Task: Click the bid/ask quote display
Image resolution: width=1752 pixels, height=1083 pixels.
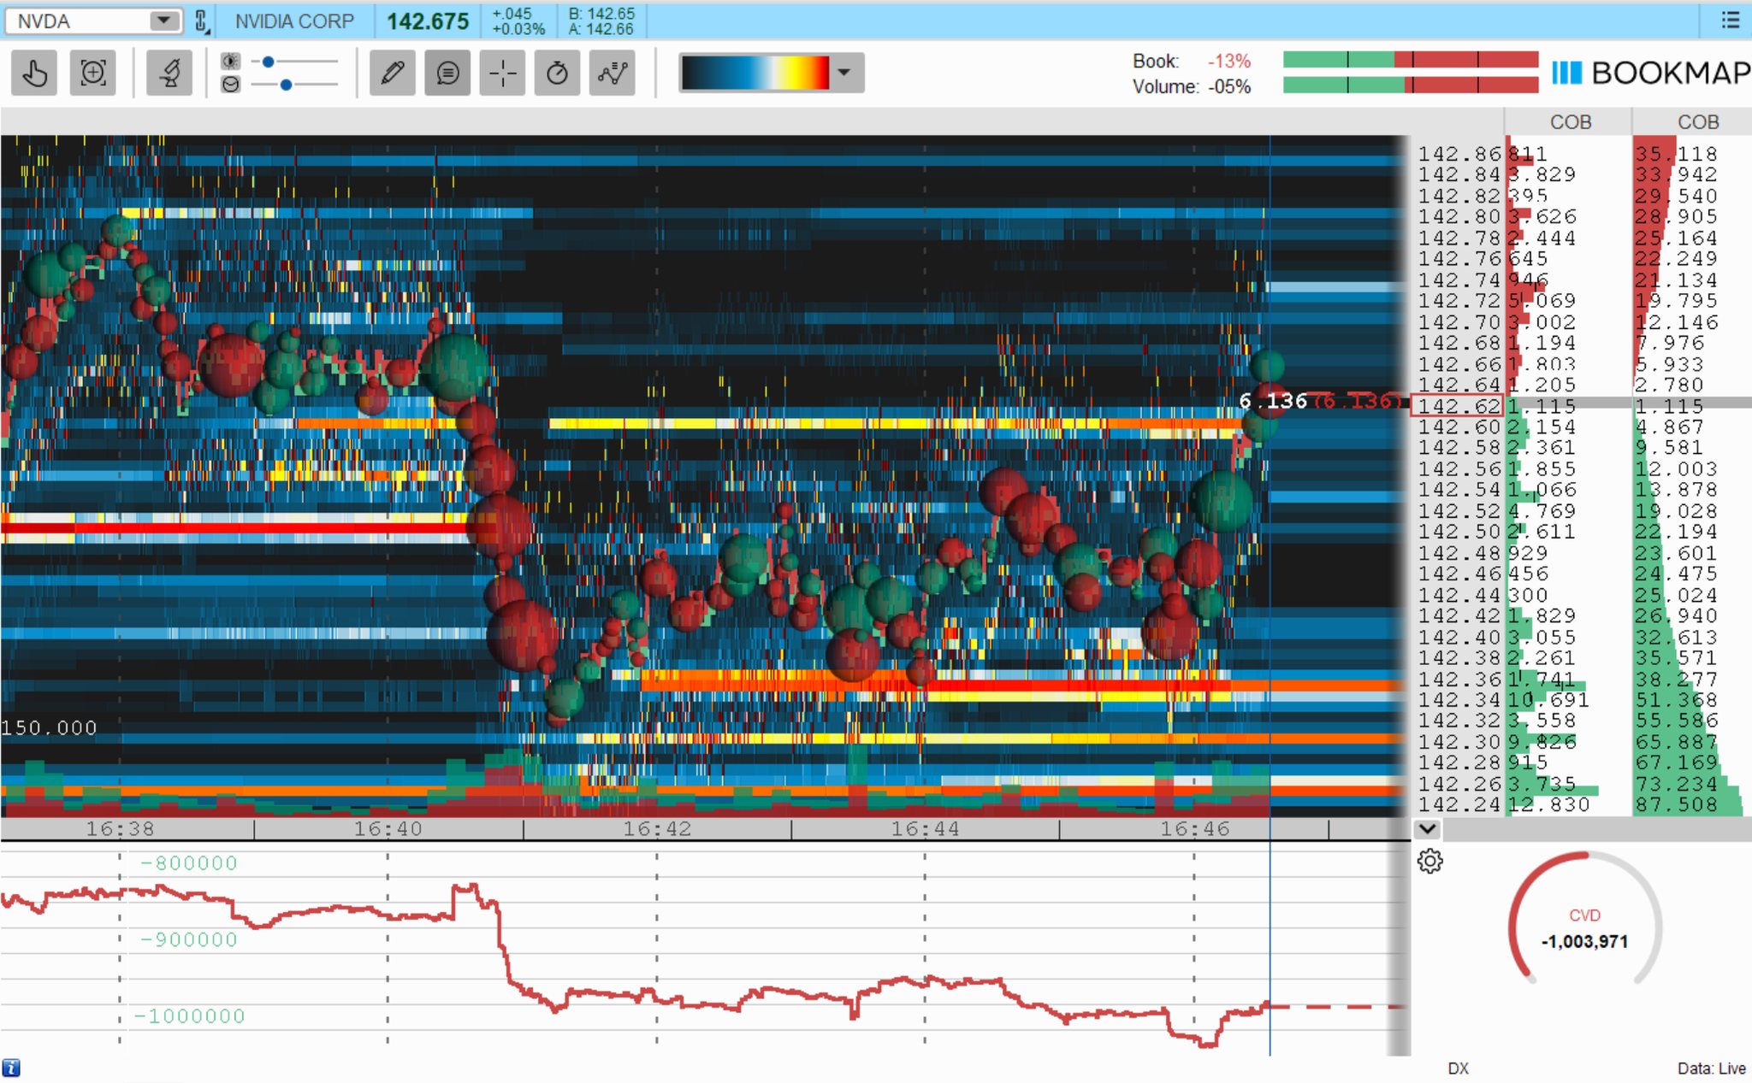Action: (x=601, y=21)
